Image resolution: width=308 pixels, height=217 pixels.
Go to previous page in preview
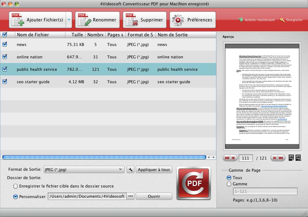(x=234, y=158)
